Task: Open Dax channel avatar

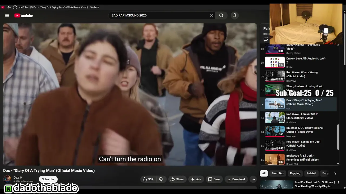Action: [7, 179]
